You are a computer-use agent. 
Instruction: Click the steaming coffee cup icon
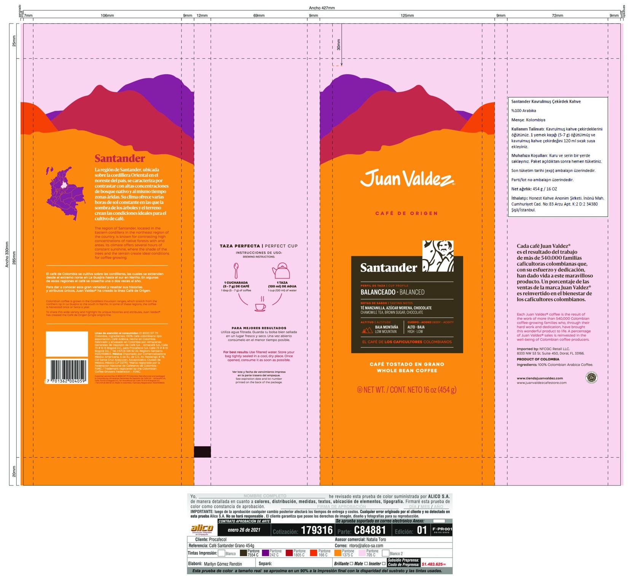(x=260, y=304)
